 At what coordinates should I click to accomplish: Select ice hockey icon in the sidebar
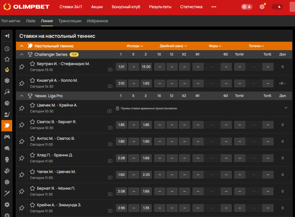pos(7,114)
